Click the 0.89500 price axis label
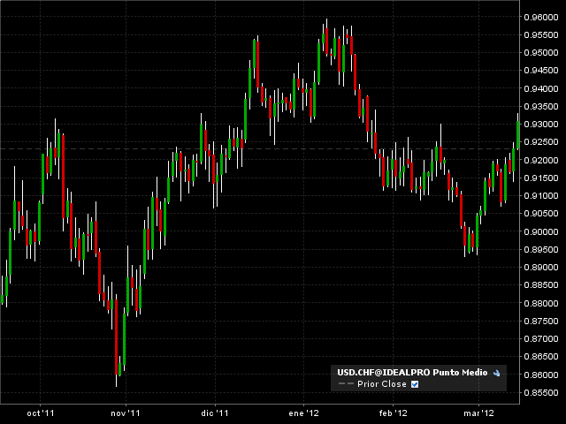Viewport: 566px width, 424px height. pos(541,249)
